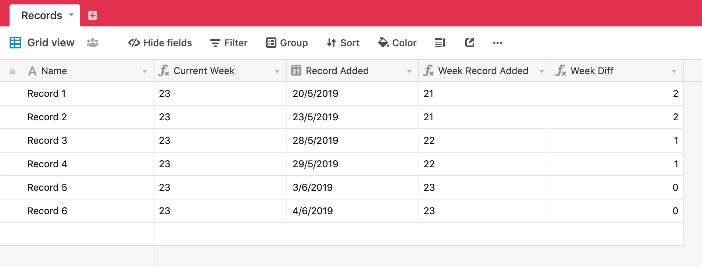Image resolution: width=702 pixels, height=267 pixels.
Task: Open the Filter options
Action: pyautogui.click(x=229, y=43)
